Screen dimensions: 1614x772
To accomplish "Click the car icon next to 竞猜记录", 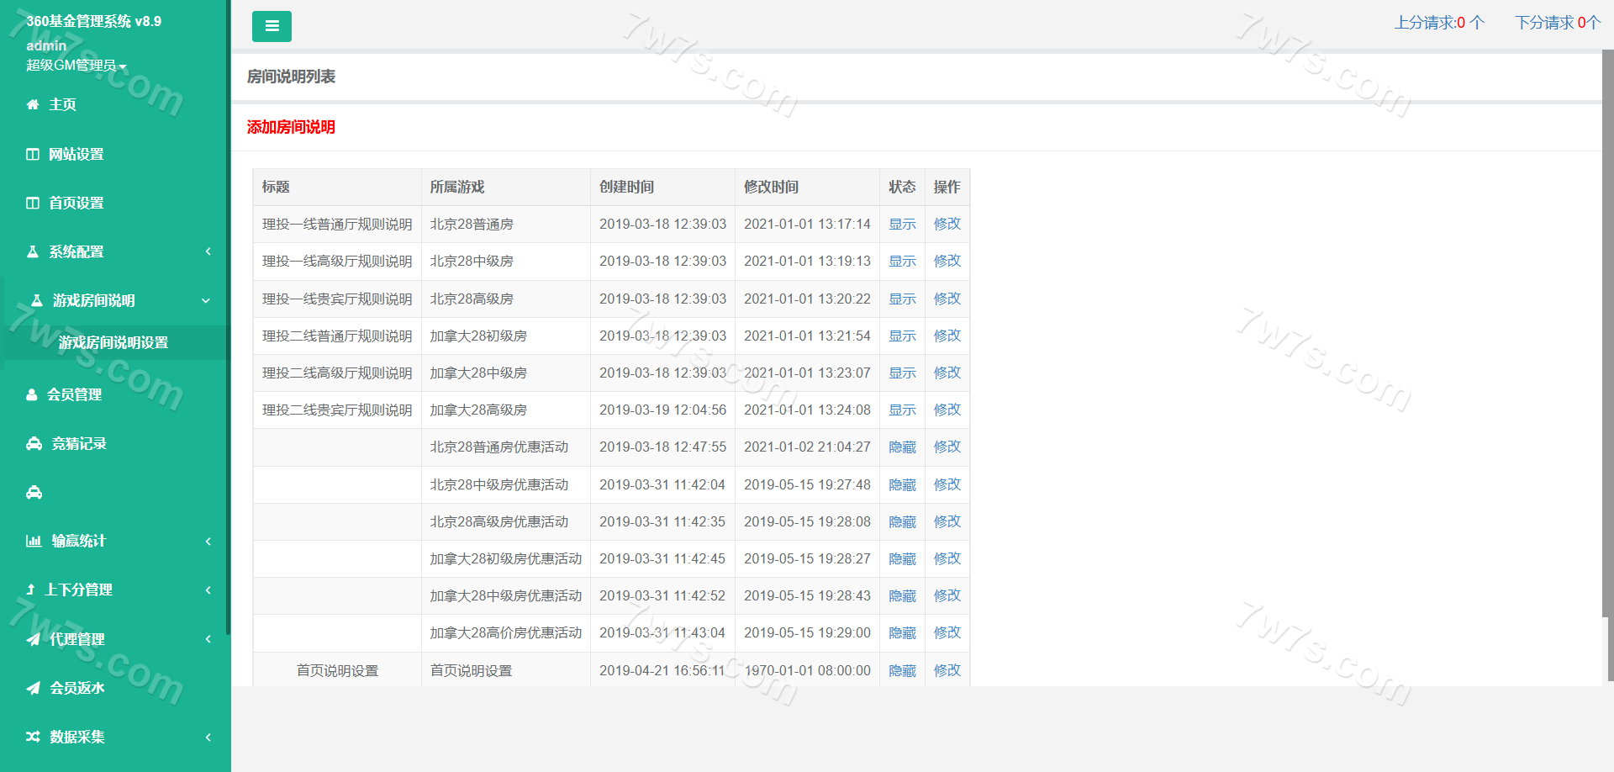I will tap(34, 444).
